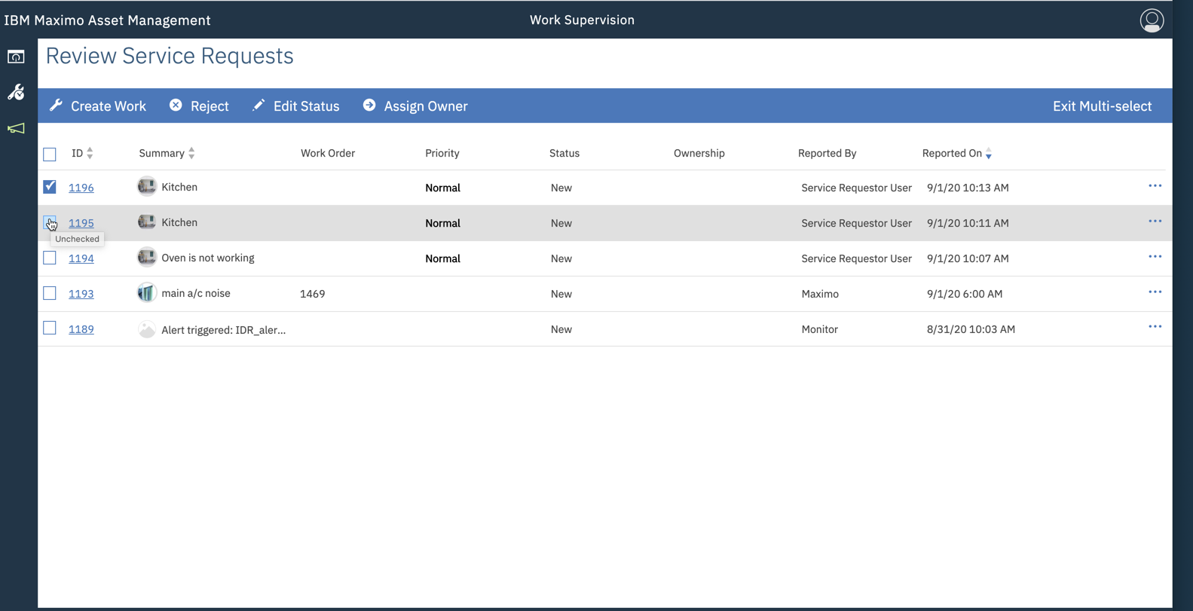Sort by Reported On column arrow

[x=989, y=154]
